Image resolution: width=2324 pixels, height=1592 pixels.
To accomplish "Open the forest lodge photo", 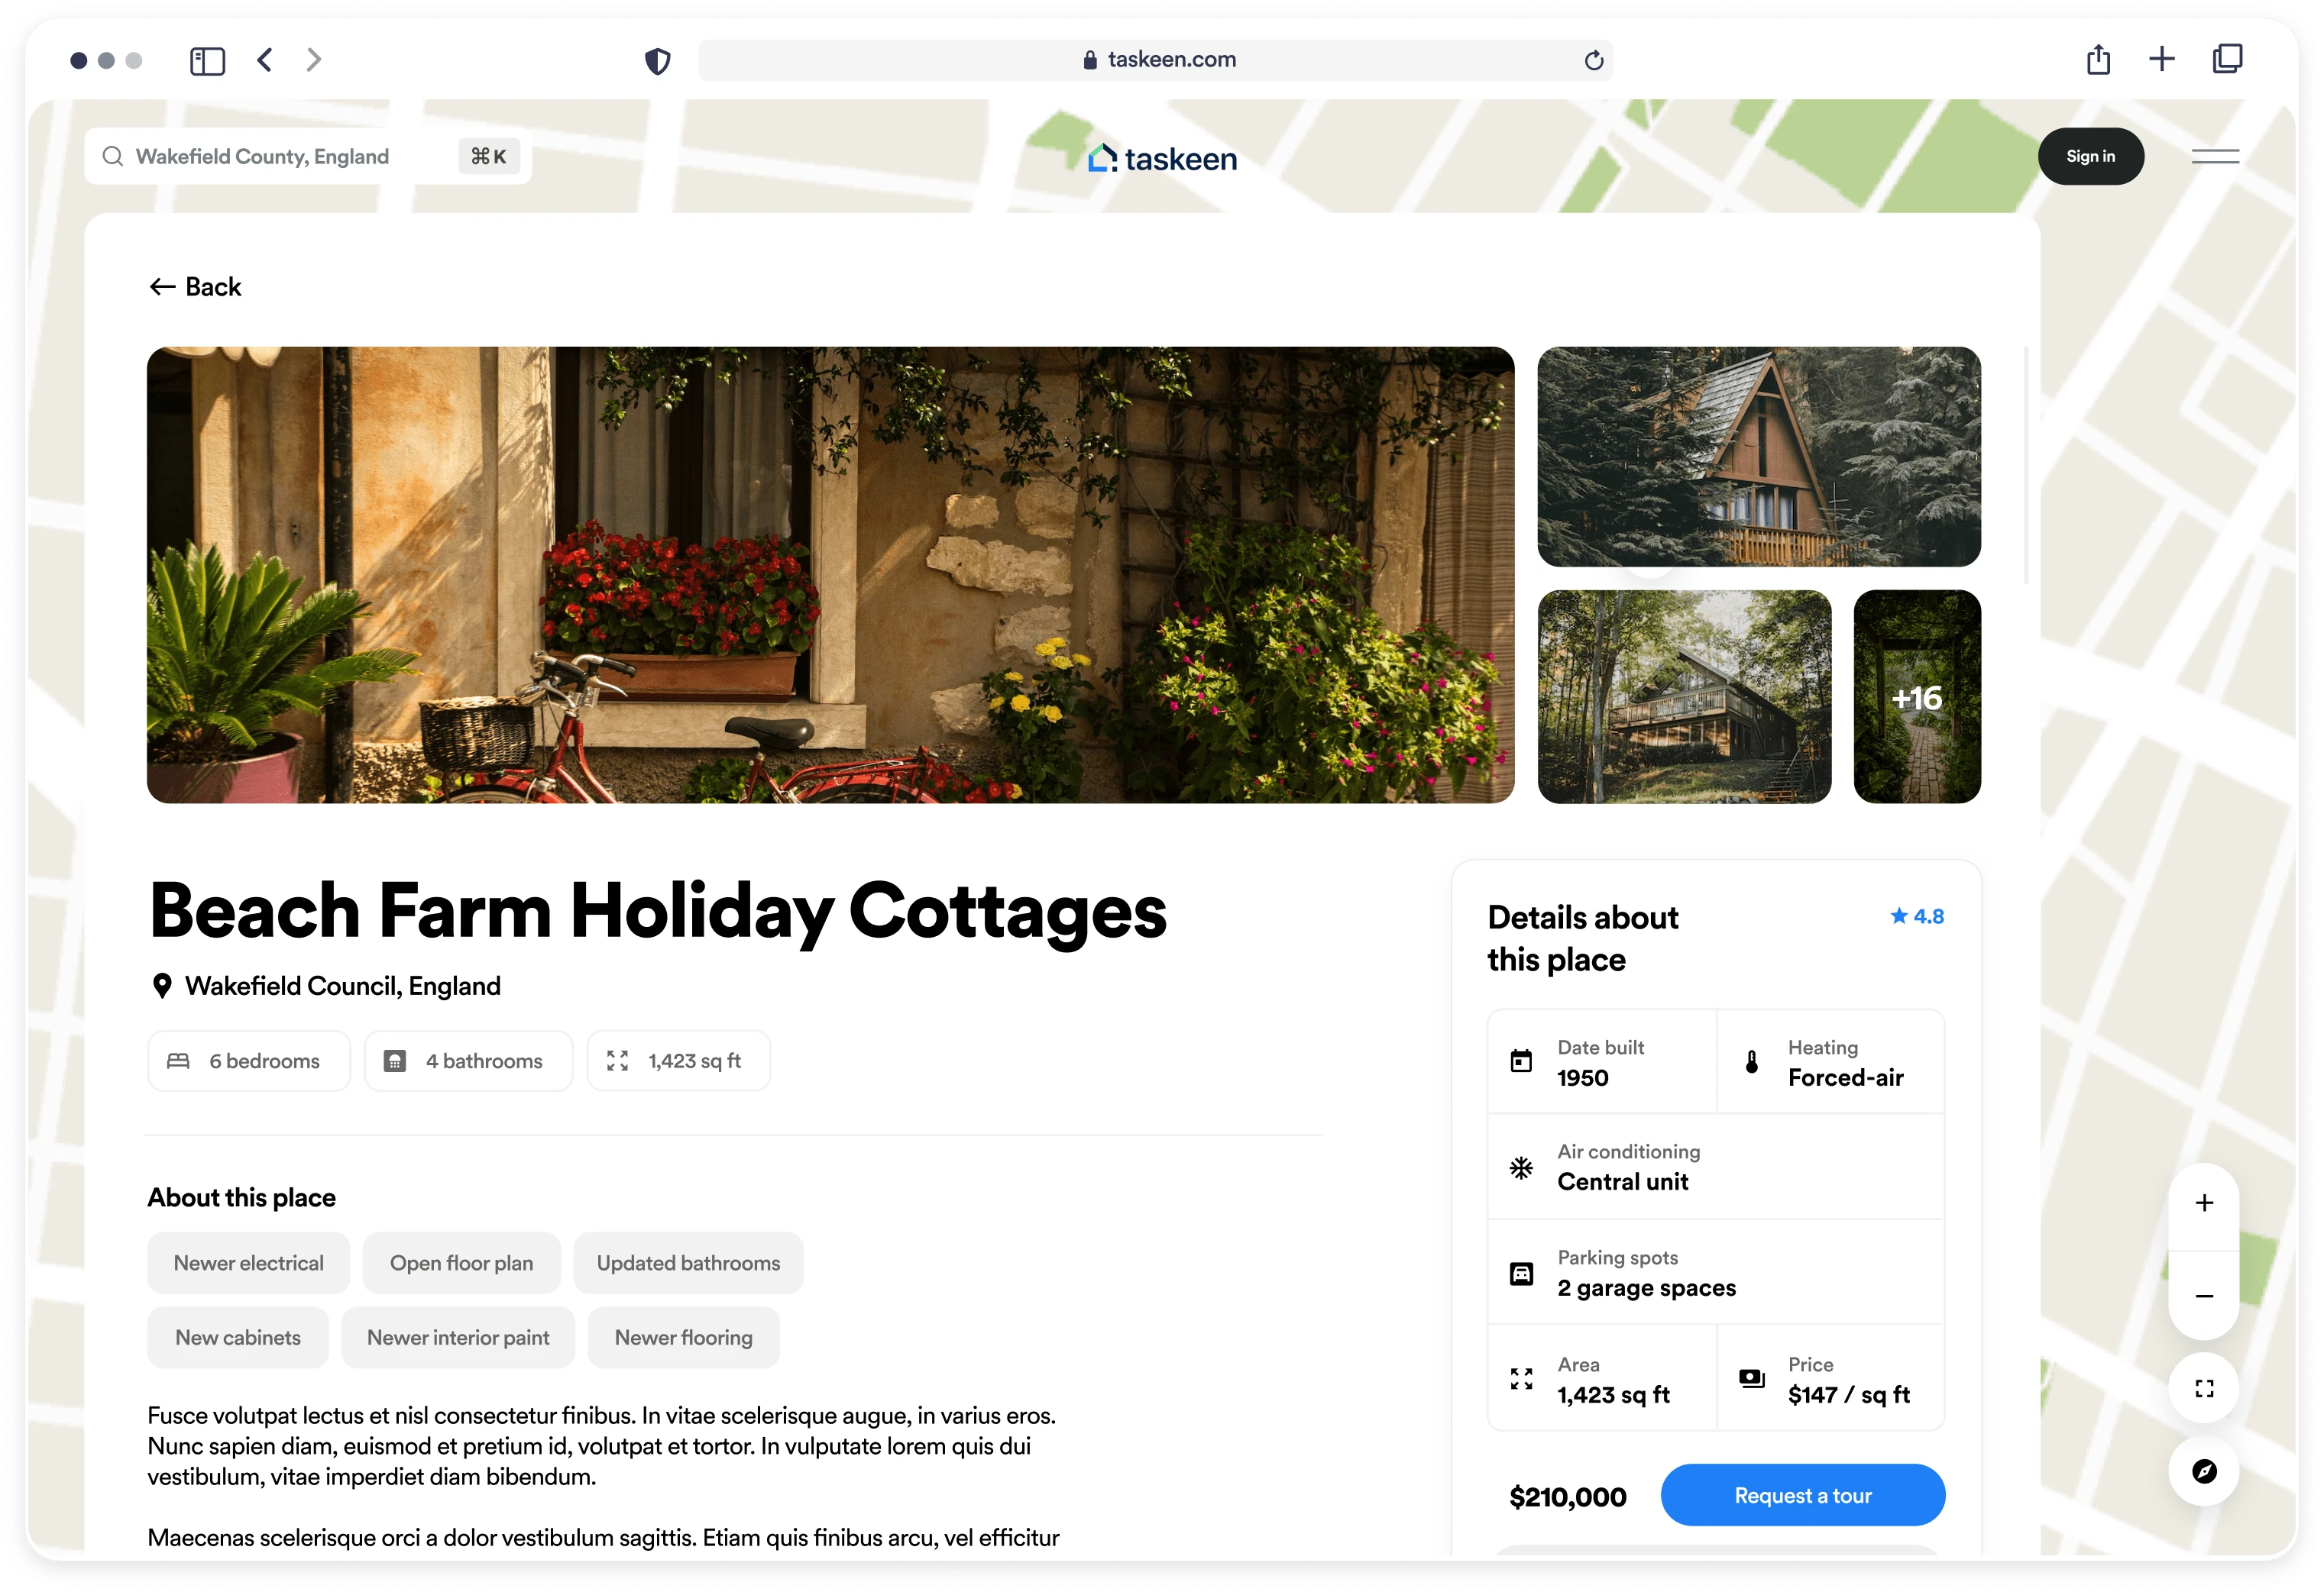I will (x=1684, y=696).
